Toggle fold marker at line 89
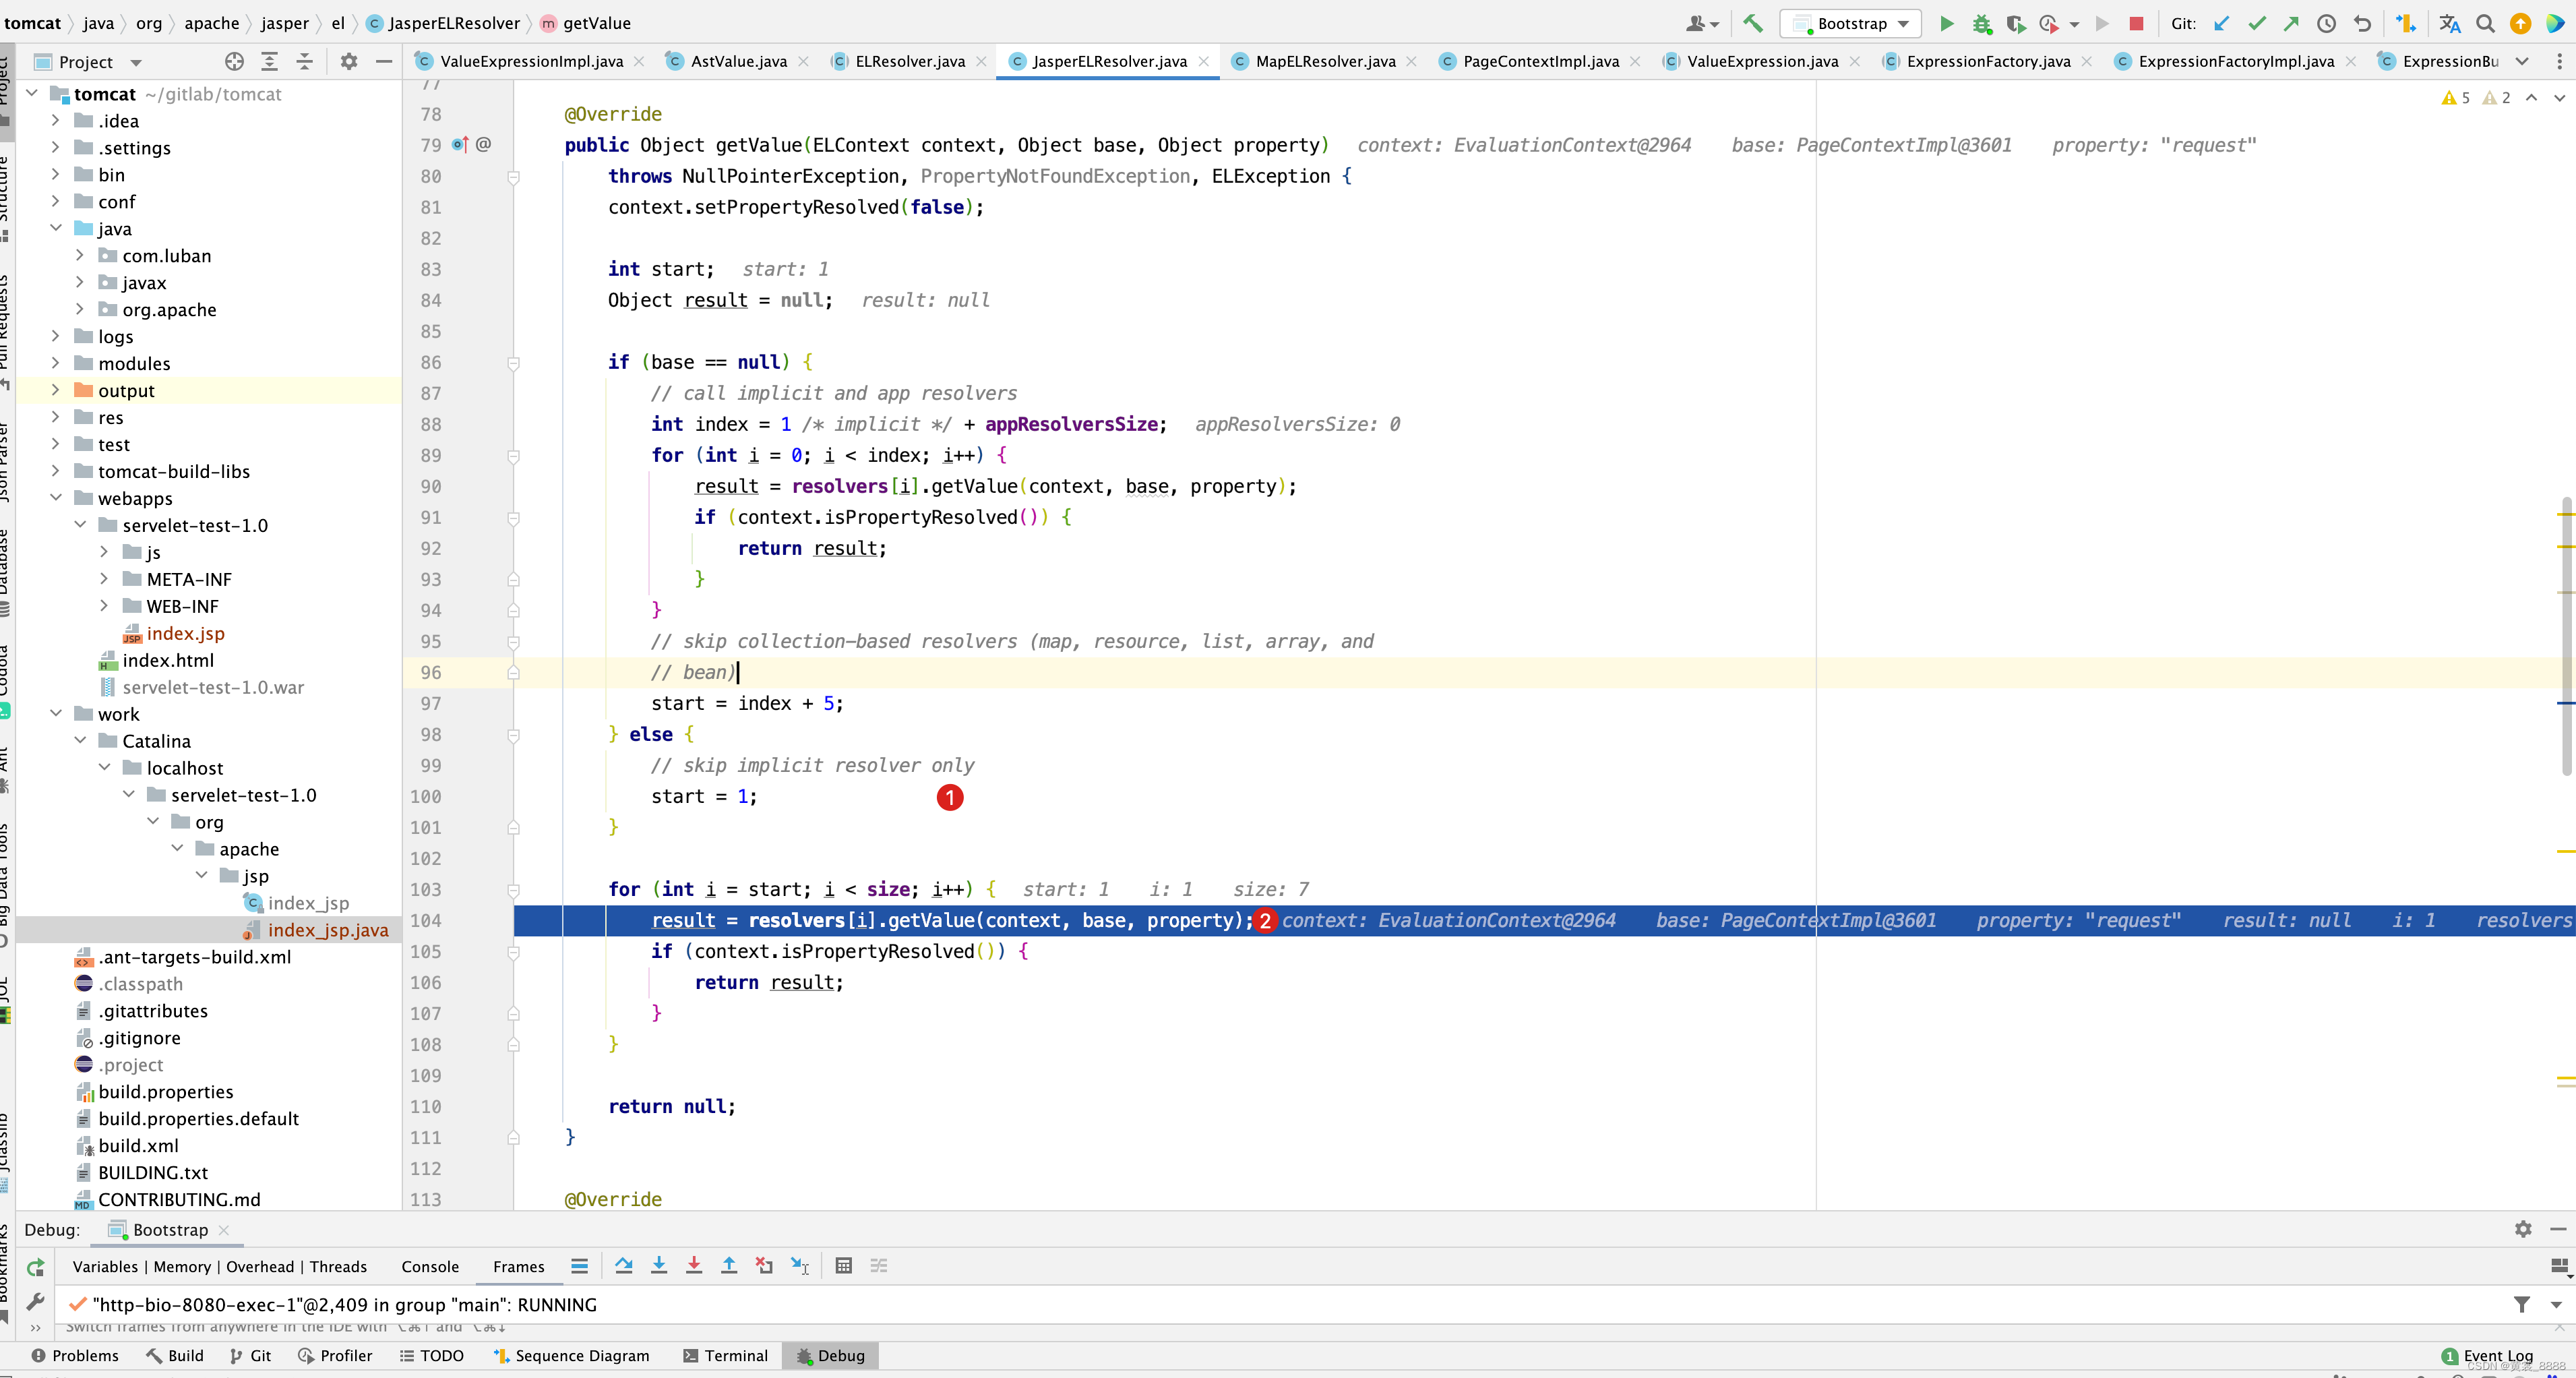This screenshot has width=2576, height=1378. pos(513,456)
